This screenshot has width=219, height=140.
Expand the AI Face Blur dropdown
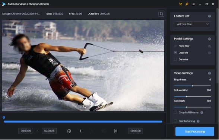coord(192,24)
